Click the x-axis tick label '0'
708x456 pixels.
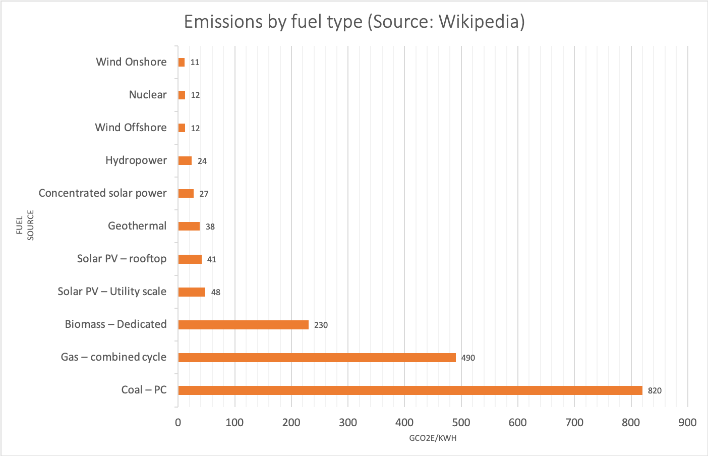[x=178, y=423]
